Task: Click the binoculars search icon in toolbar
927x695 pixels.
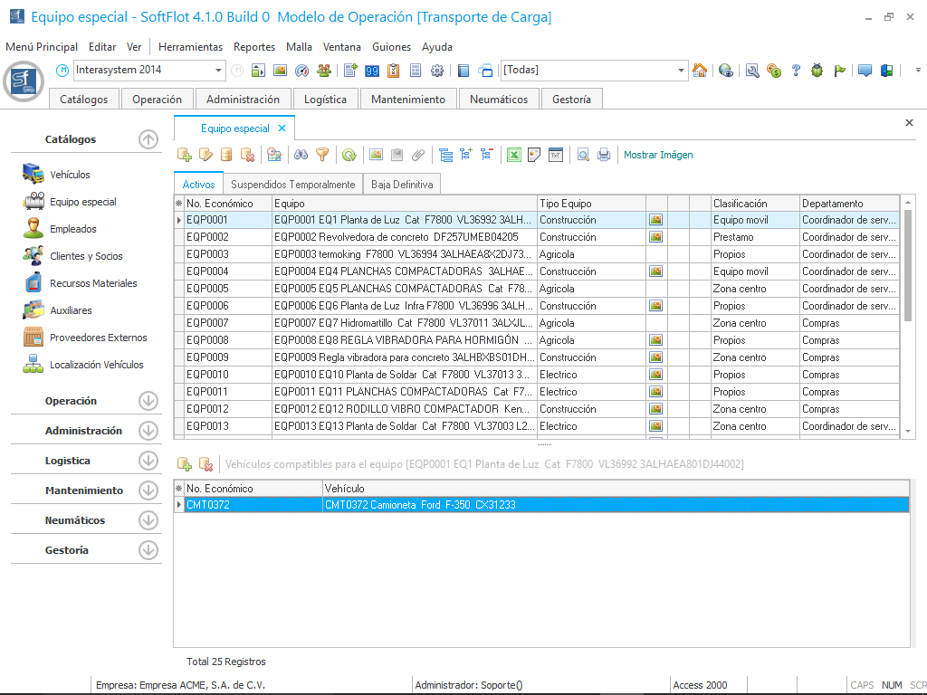Action: 301,155
